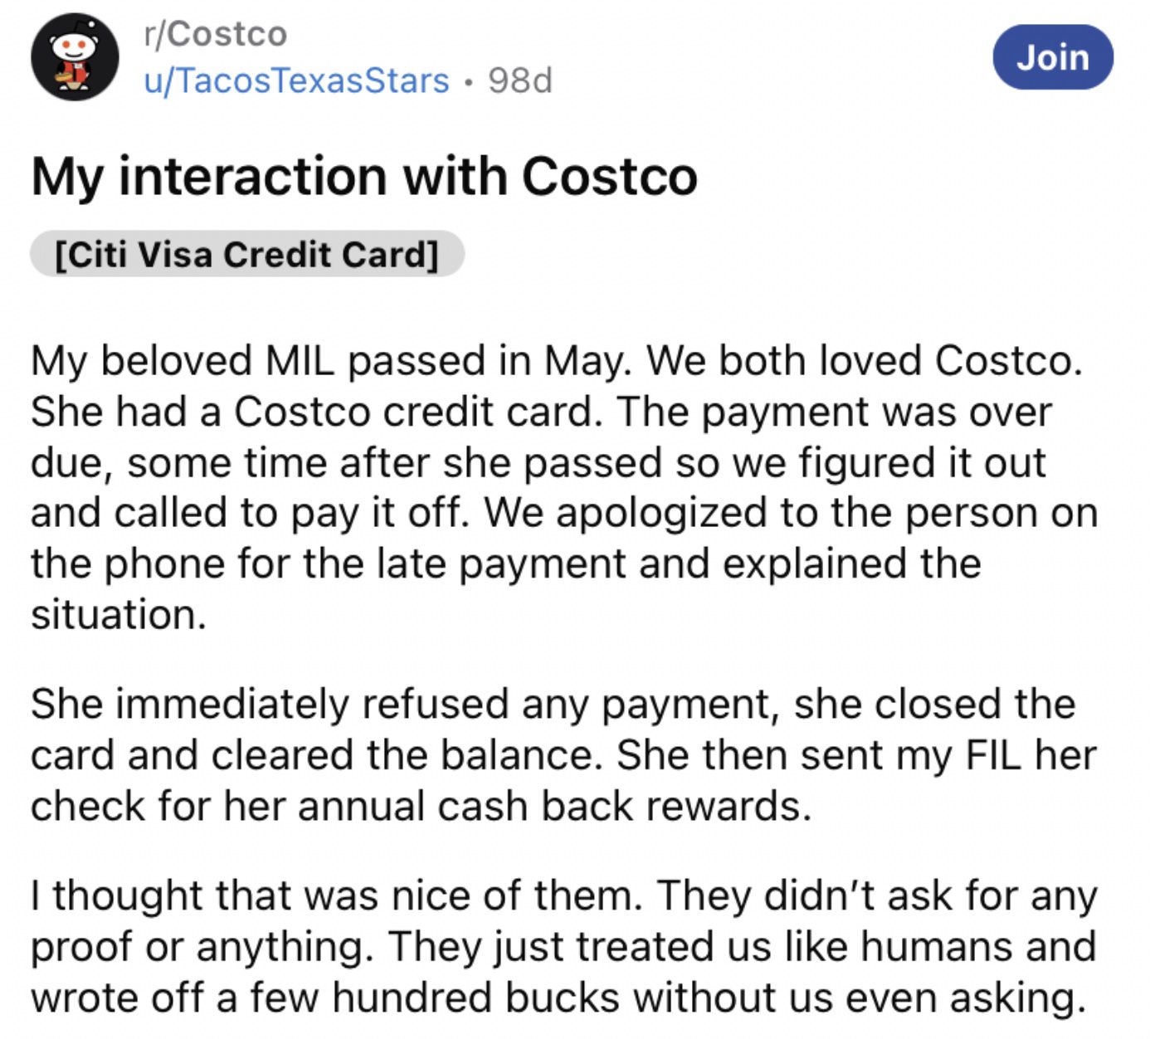Click the word 'situation.' ending the first paragraph
Image resolution: width=1150 pixels, height=1039 pixels.
coord(118,615)
